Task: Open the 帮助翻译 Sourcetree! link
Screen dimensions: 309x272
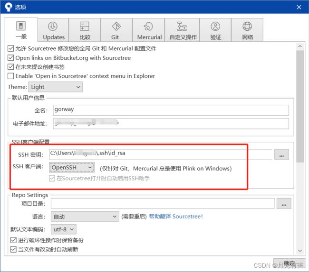Action: (176, 217)
